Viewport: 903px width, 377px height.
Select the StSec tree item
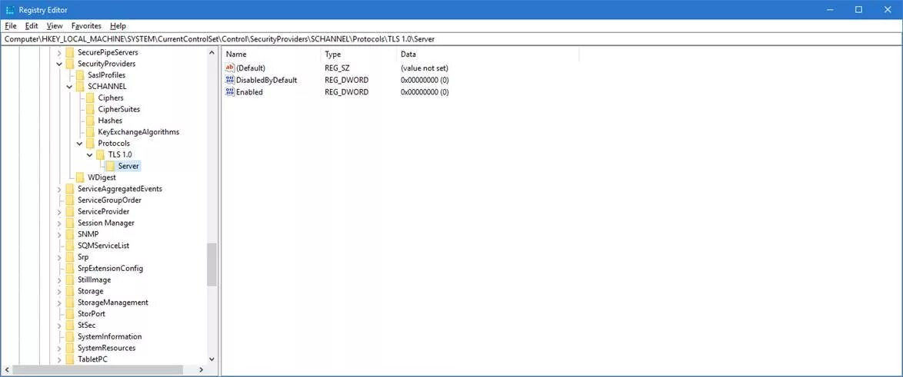pyautogui.click(x=87, y=326)
